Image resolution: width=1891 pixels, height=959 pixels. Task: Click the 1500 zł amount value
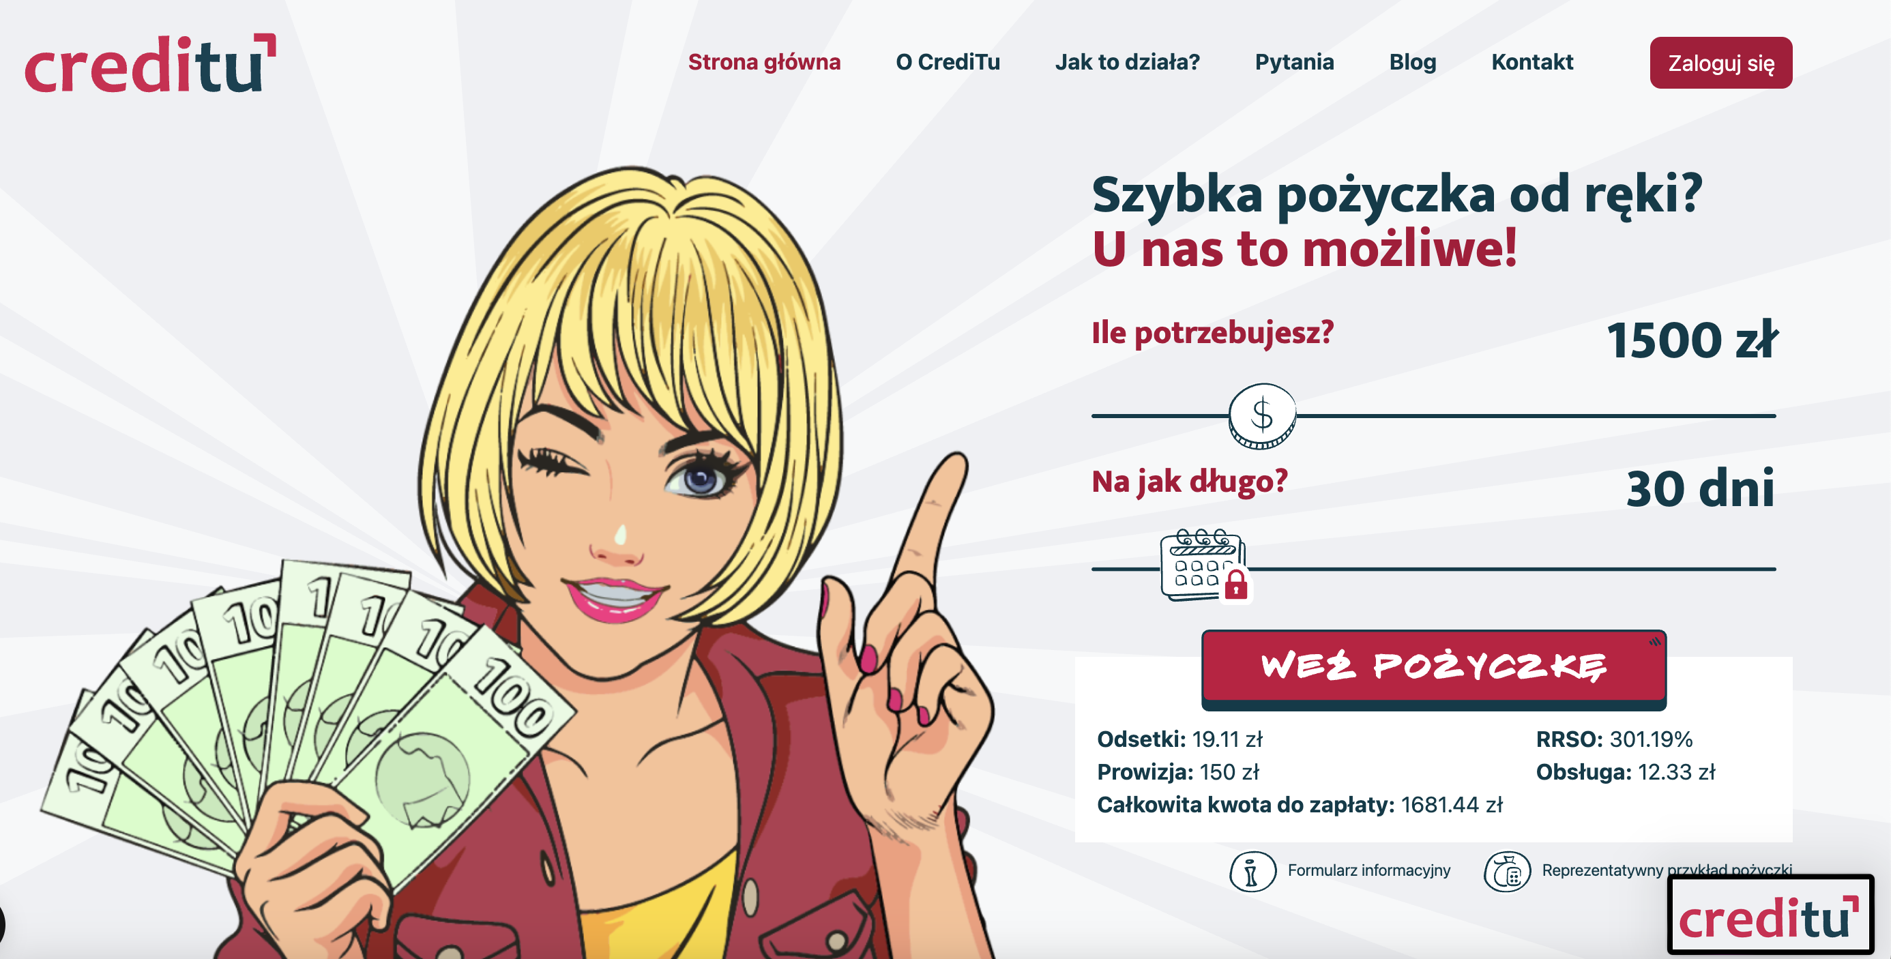pyautogui.click(x=1691, y=340)
